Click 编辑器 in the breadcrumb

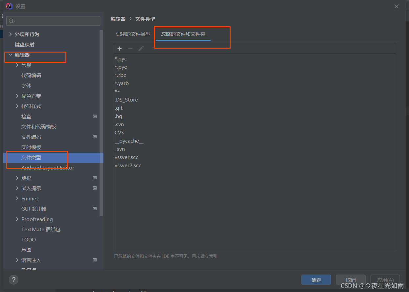118,19
